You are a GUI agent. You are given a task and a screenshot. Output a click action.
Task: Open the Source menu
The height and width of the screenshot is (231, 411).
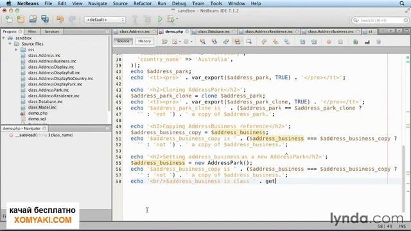point(120,3)
